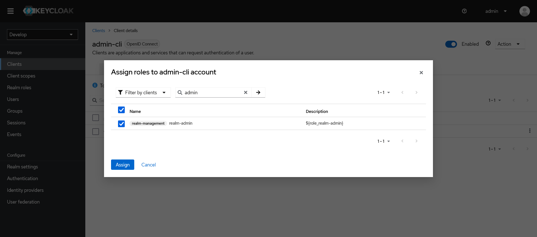Open Realm settings

click(x=43, y=167)
